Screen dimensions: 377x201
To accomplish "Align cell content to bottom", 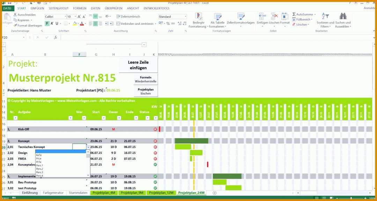I will (100, 16).
